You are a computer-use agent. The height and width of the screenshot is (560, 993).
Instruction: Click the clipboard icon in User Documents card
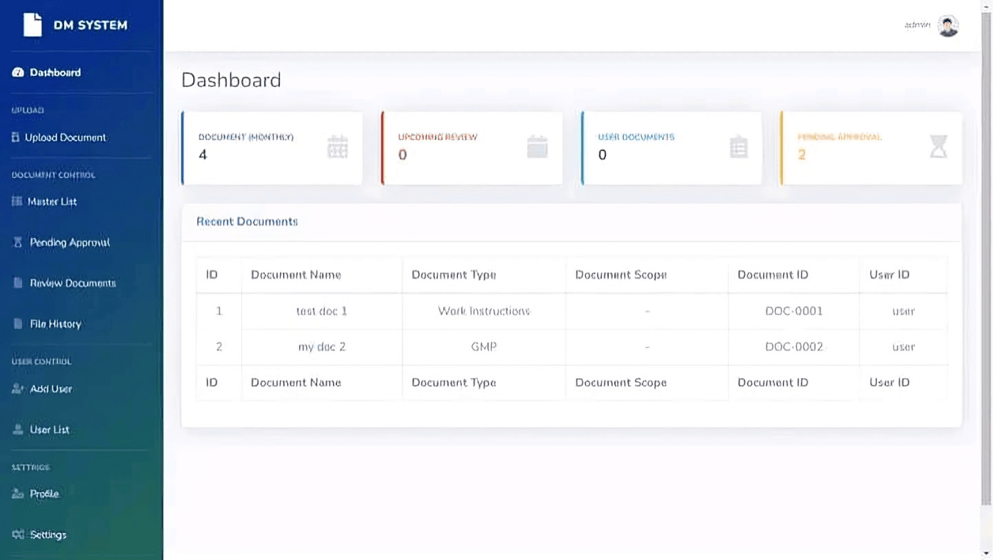point(739,146)
